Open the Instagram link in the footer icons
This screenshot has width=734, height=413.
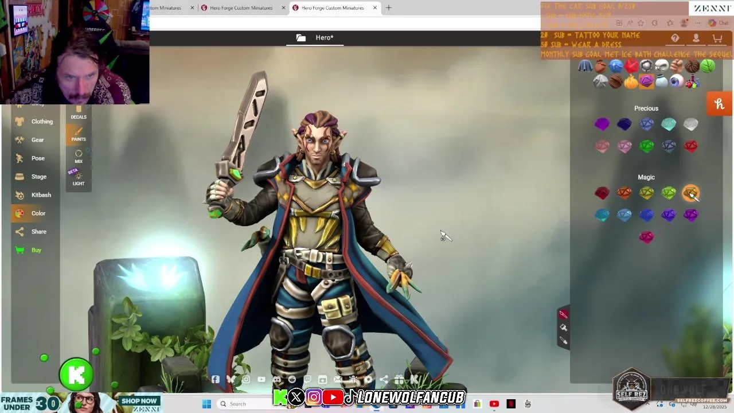(246, 379)
